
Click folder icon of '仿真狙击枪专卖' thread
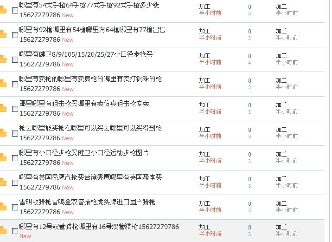coord(3,108)
